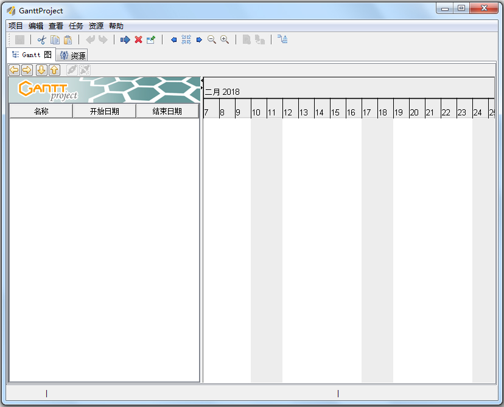Click the send to resource chart icon
The height and width of the screenshot is (407, 504).
click(x=282, y=39)
